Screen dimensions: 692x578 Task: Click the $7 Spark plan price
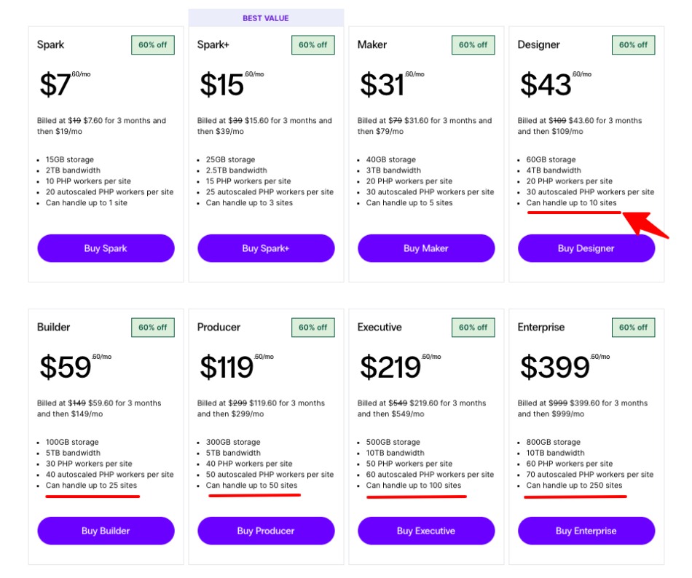click(55, 85)
